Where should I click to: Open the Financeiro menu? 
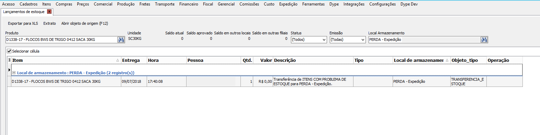(189, 4)
